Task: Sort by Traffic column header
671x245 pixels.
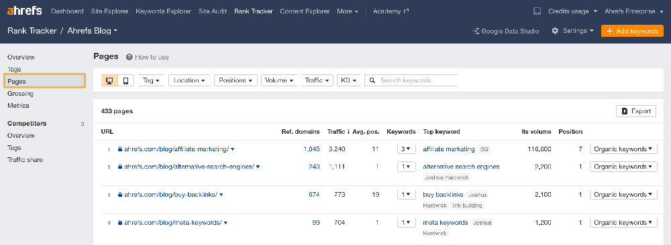Action: [338, 132]
